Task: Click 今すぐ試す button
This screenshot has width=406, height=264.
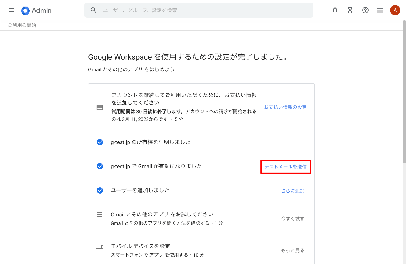Action: click(x=293, y=219)
